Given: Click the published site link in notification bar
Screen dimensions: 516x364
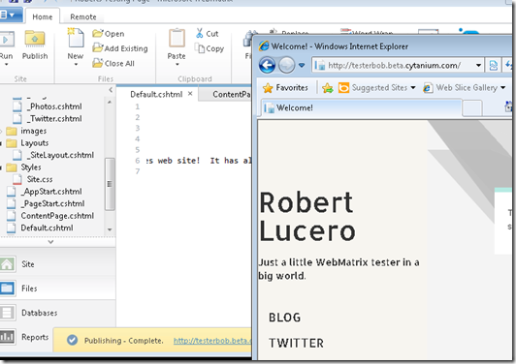Looking at the screenshot, I should [211, 341].
